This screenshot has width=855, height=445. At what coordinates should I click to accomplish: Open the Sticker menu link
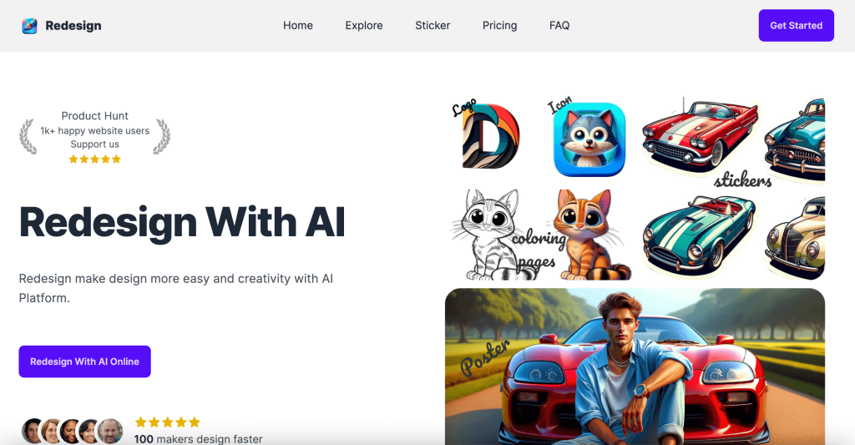point(433,26)
